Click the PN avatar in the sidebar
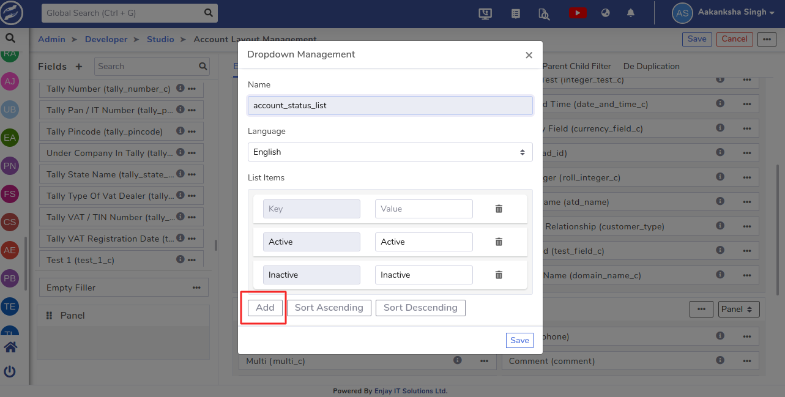Viewport: 785px width, 397px height. [10, 166]
